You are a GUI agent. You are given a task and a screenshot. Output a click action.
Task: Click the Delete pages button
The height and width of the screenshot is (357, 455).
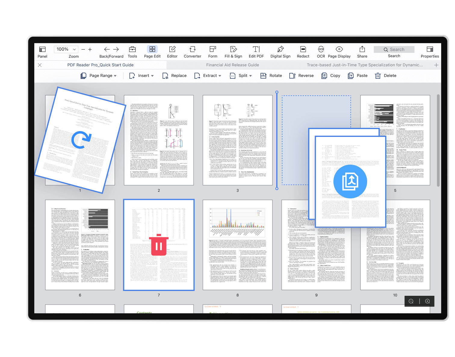[x=386, y=76]
